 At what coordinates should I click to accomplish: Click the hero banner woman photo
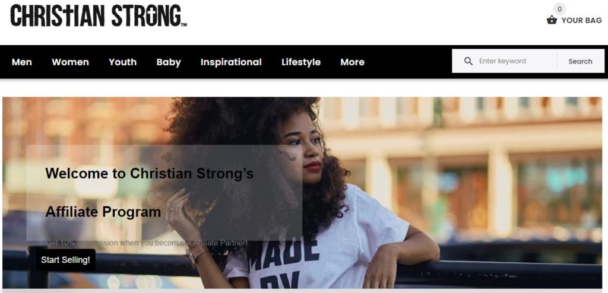pyautogui.click(x=302, y=193)
